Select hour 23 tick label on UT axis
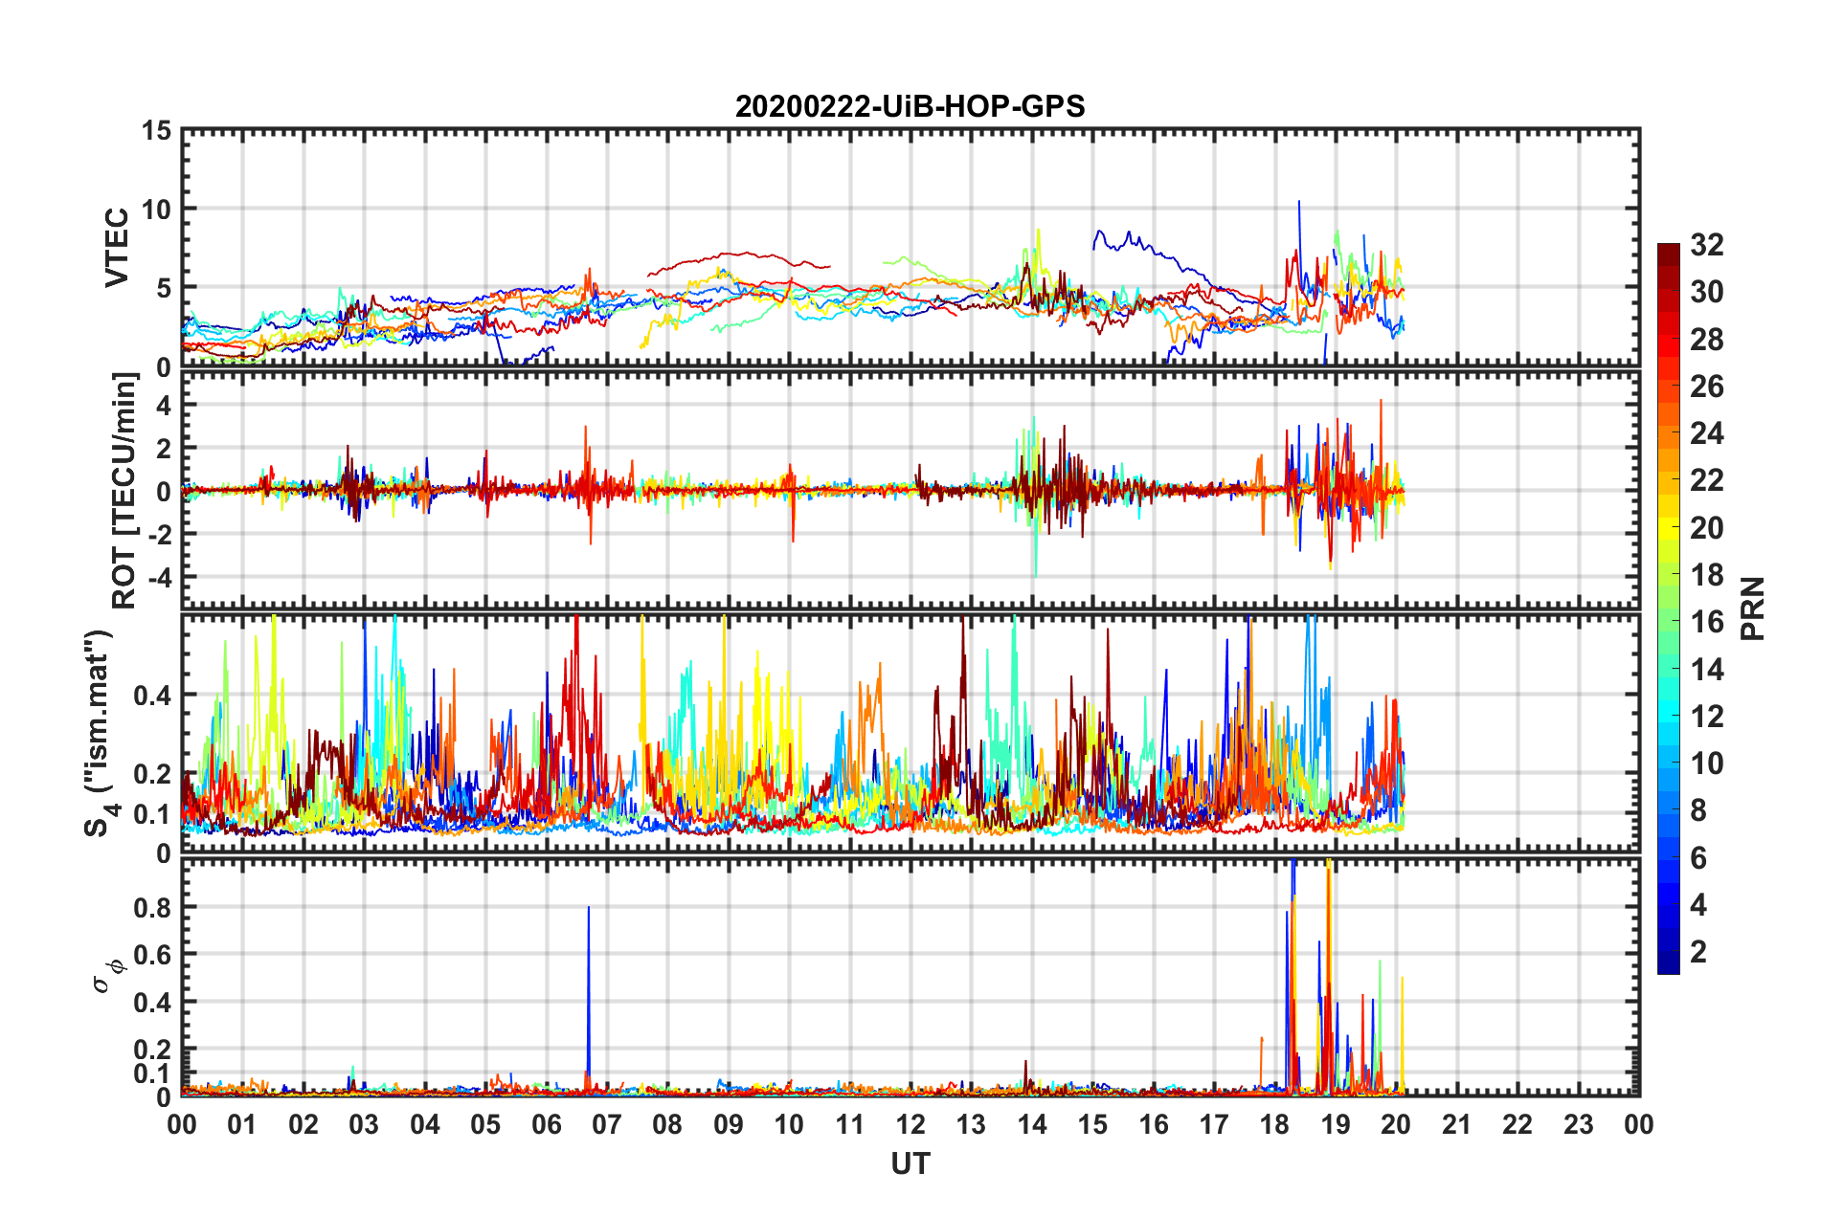The height and width of the screenshot is (1217, 1821). pyautogui.click(x=1578, y=1124)
